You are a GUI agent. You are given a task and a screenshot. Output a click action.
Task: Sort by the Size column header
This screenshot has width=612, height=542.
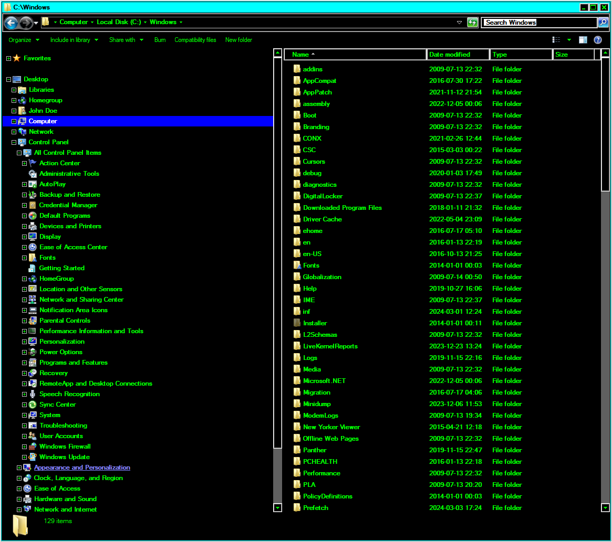pyautogui.click(x=574, y=55)
